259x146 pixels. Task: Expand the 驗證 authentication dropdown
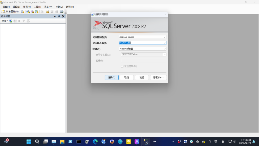point(164,49)
